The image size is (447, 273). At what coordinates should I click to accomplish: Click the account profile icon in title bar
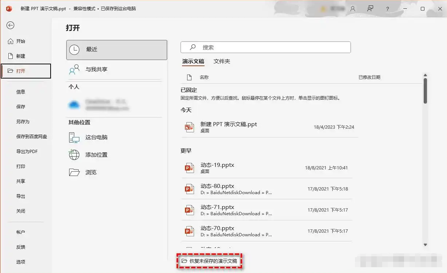(x=352, y=9)
